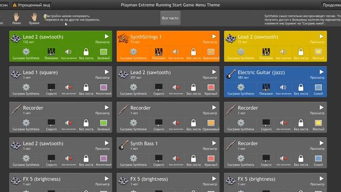The image size is (341, 192).
Task: Click lock 'Без листа' on 257-note Lead 2 (sawtooth)
Action: (x=193, y=87)
